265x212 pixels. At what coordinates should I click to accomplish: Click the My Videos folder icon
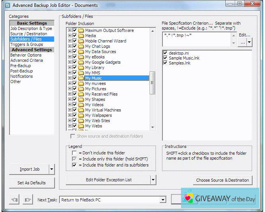pos(81,105)
